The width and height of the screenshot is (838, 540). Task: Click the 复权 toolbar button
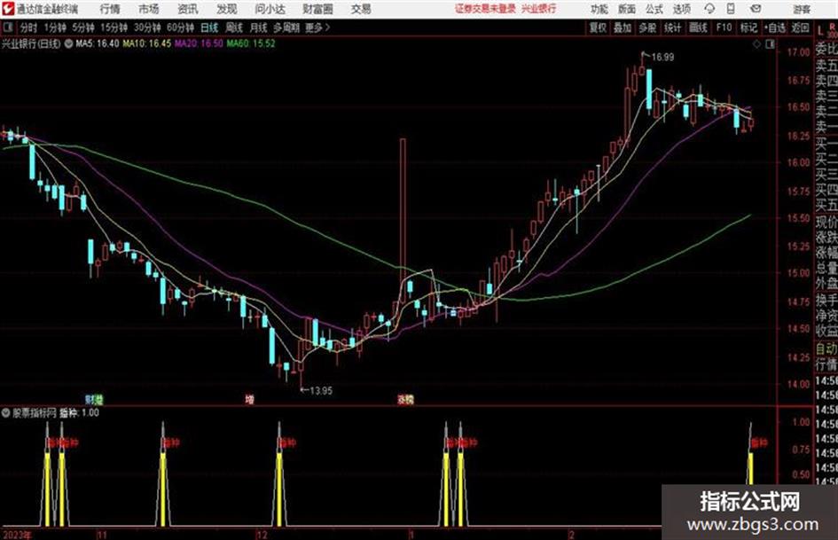click(598, 27)
